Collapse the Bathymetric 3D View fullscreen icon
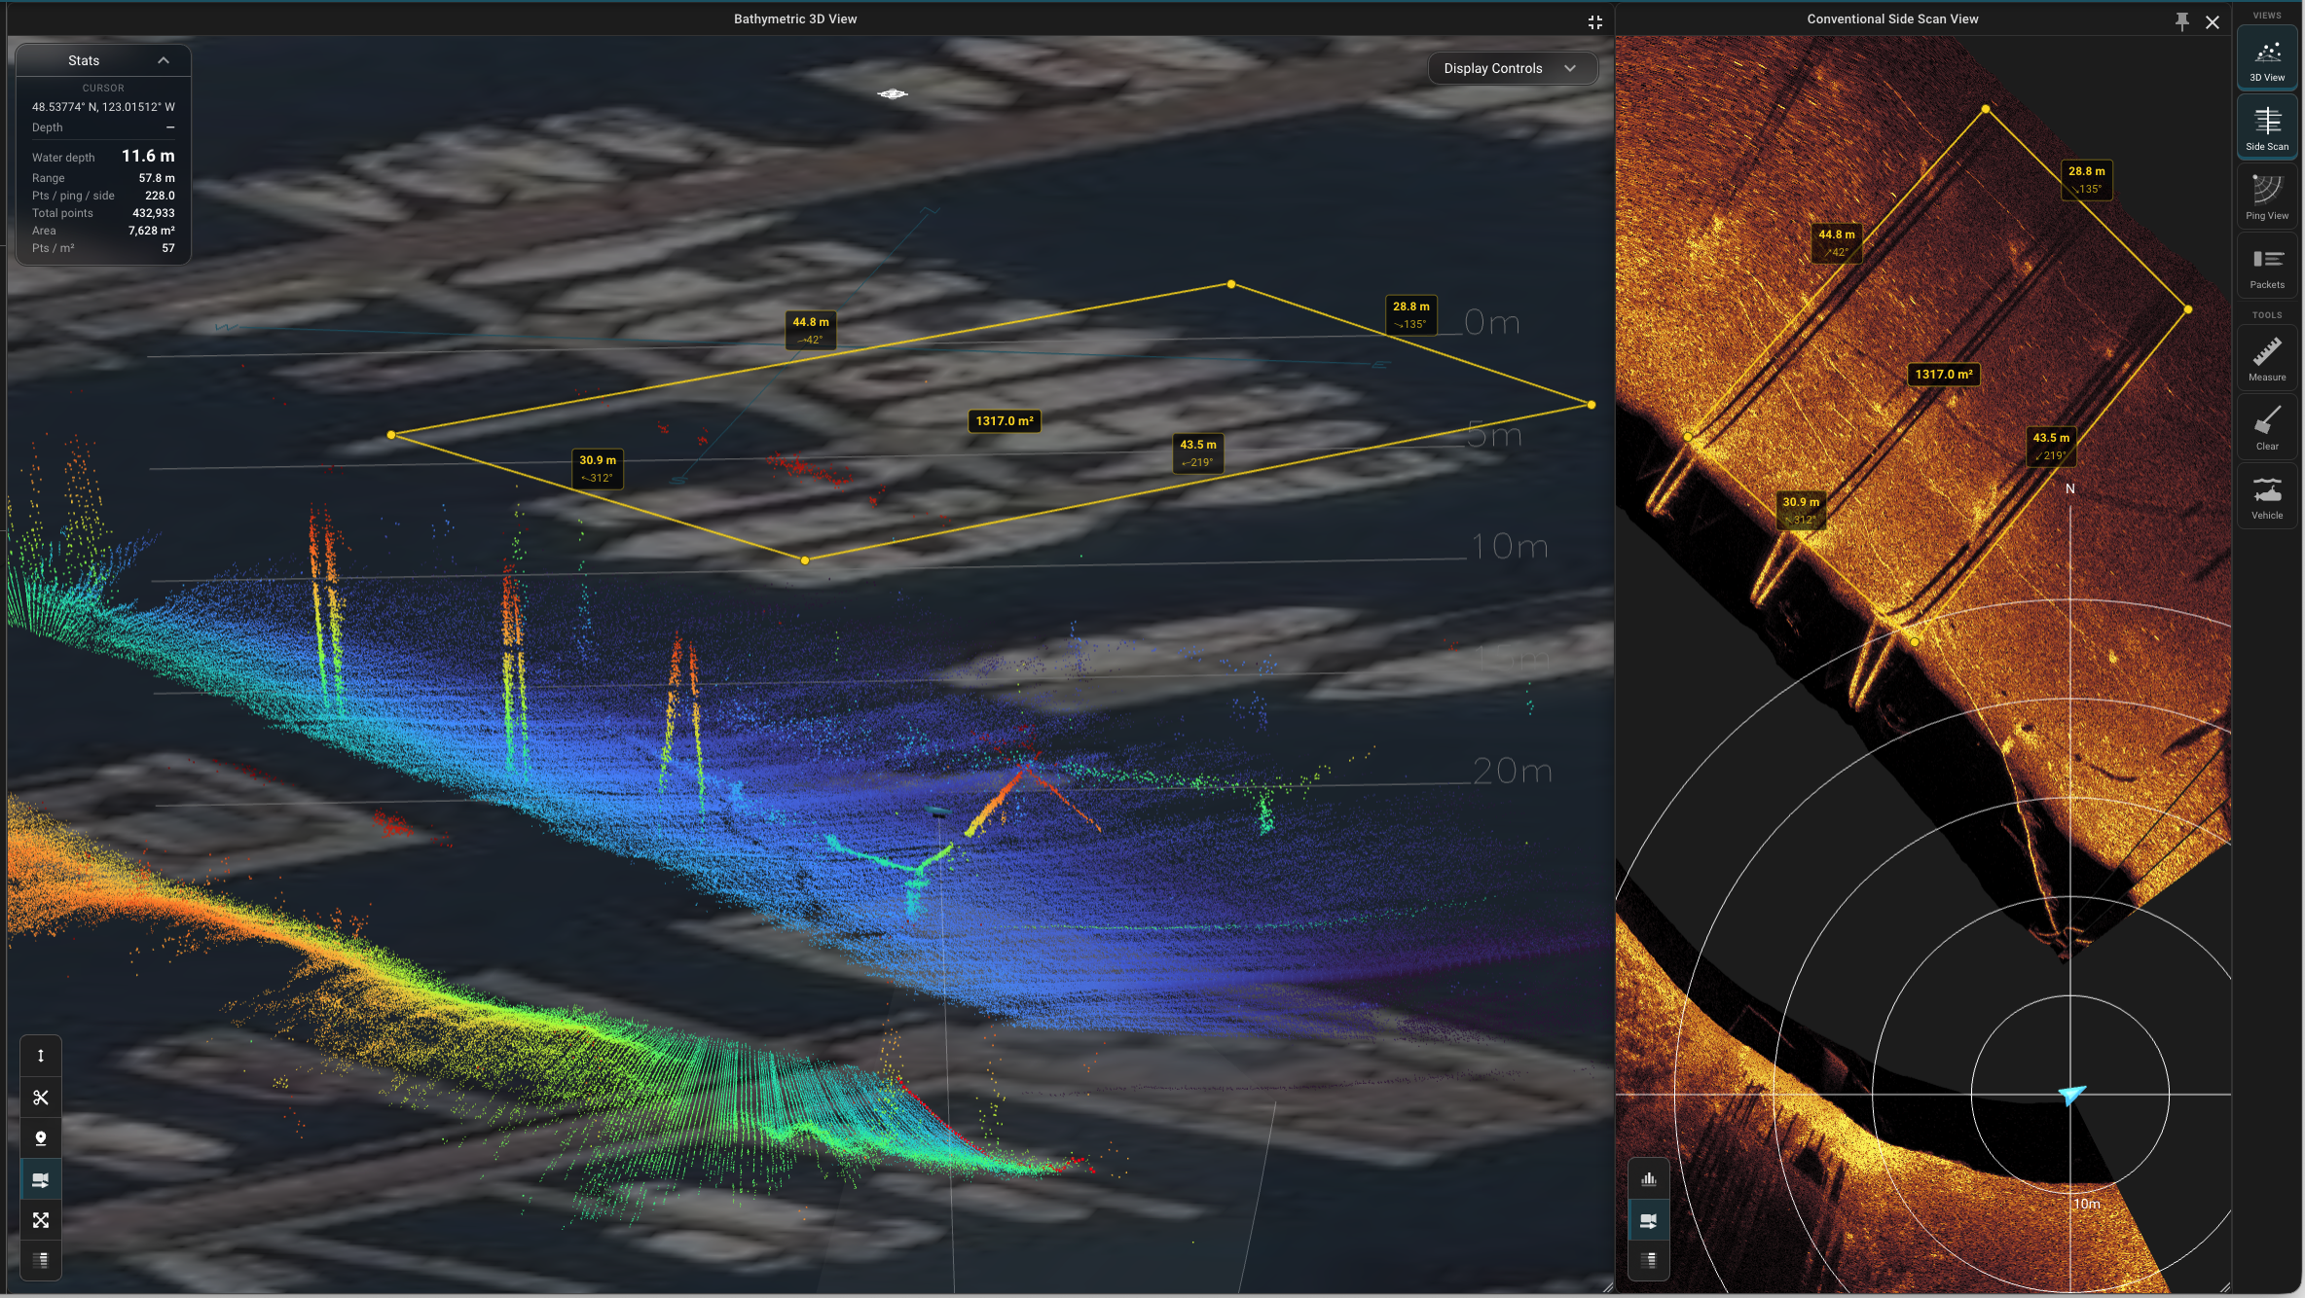The height and width of the screenshot is (1298, 2305). (1594, 21)
